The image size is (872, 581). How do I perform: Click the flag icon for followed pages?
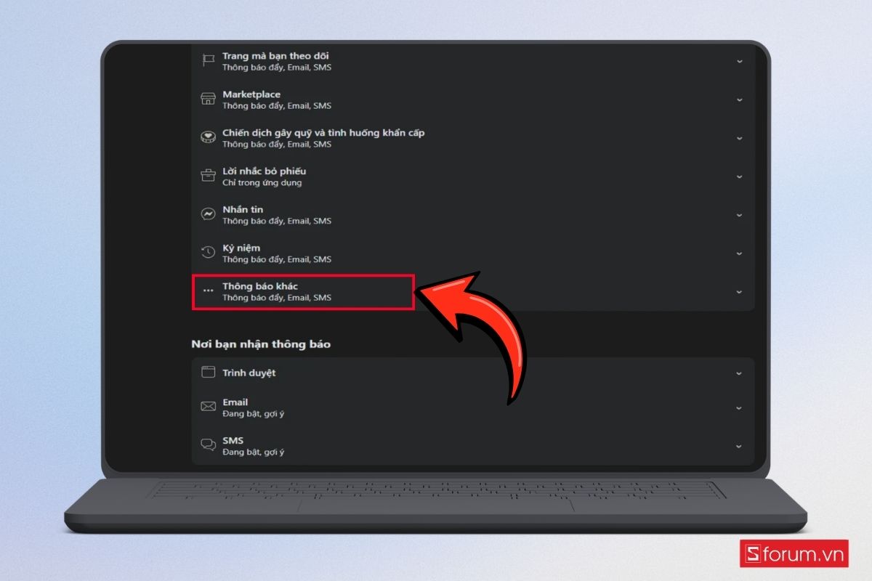[209, 62]
